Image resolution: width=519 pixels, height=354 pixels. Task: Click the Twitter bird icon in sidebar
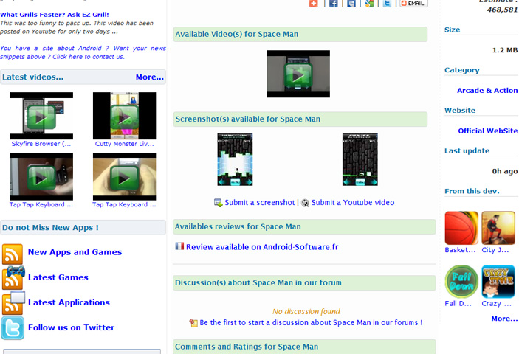[x=13, y=328]
